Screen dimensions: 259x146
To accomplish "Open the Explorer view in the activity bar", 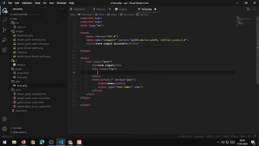I will (4, 11).
